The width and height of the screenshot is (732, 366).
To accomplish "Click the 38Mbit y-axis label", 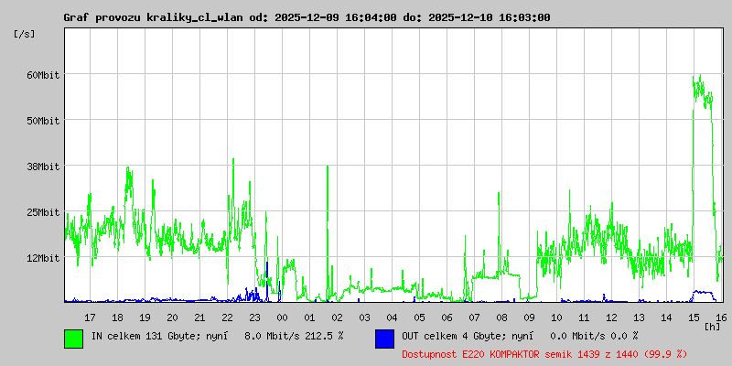I will point(42,167).
